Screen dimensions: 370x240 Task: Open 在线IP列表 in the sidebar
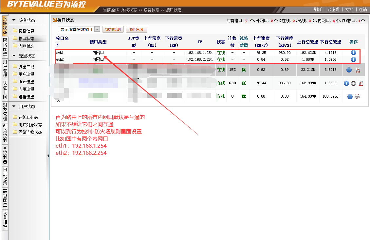[x=28, y=117]
